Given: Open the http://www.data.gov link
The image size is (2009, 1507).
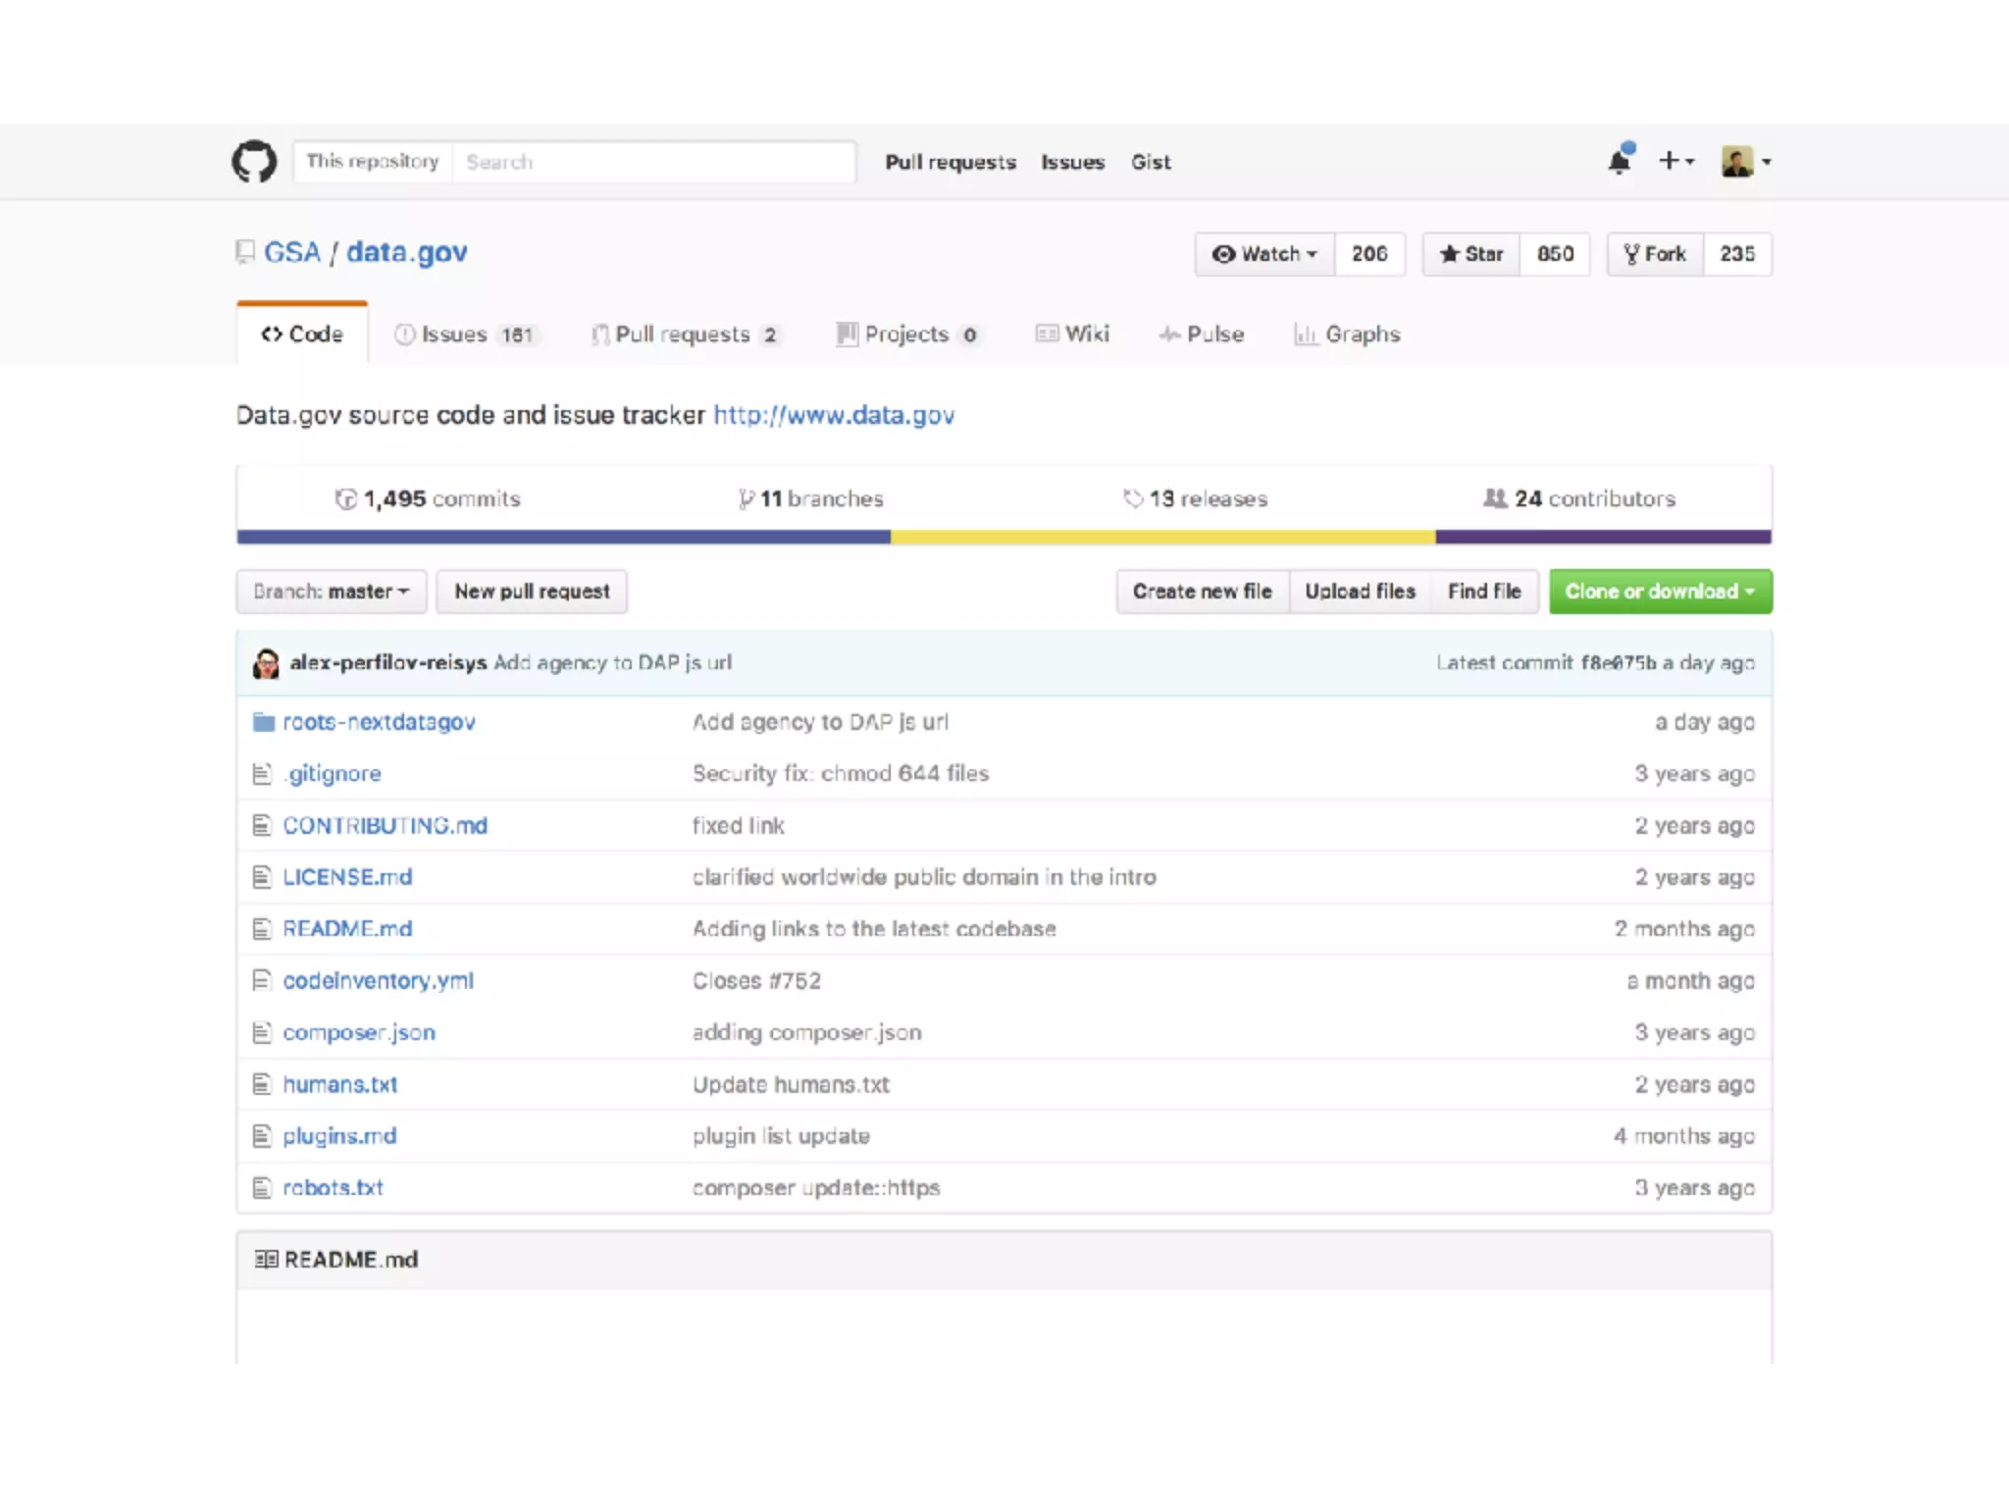Looking at the screenshot, I should coord(833,415).
